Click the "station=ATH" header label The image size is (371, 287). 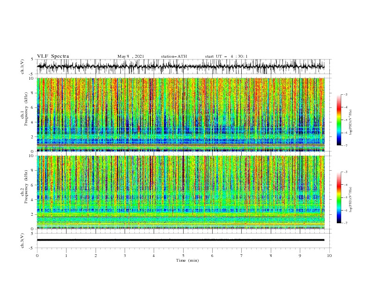tap(174, 56)
